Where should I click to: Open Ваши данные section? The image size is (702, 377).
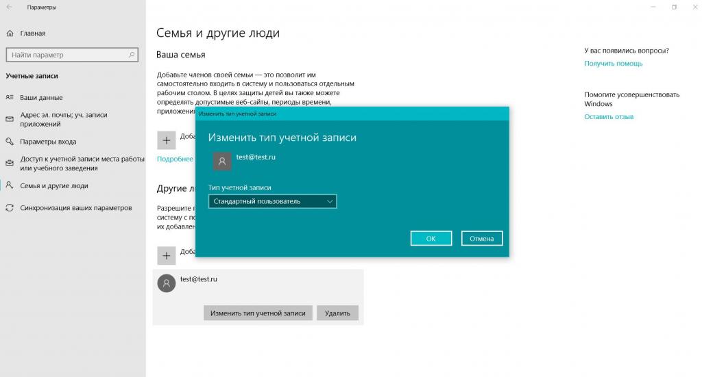[x=41, y=97]
